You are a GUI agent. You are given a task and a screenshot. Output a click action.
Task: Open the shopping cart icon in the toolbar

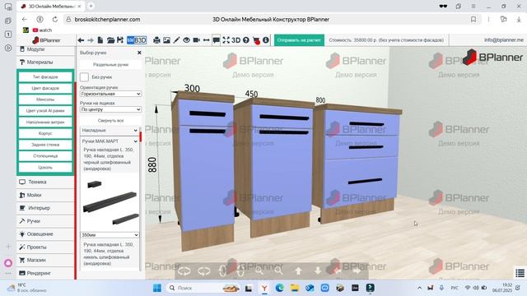pyautogui.click(x=256, y=40)
